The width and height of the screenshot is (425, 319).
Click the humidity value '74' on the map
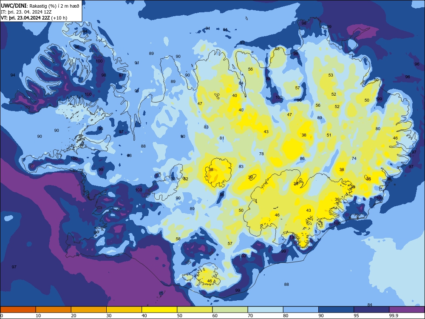point(354,158)
